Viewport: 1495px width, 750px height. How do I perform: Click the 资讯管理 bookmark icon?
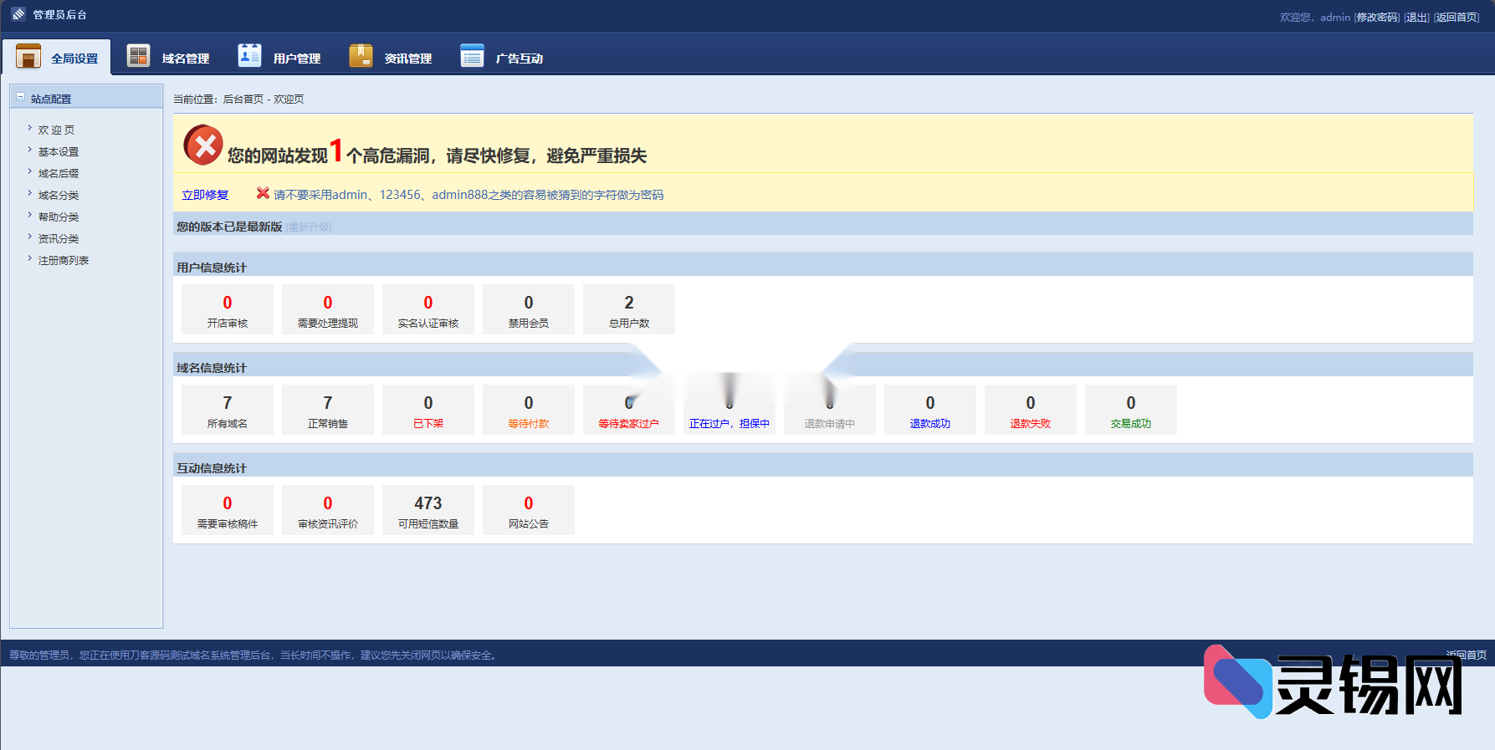(361, 55)
